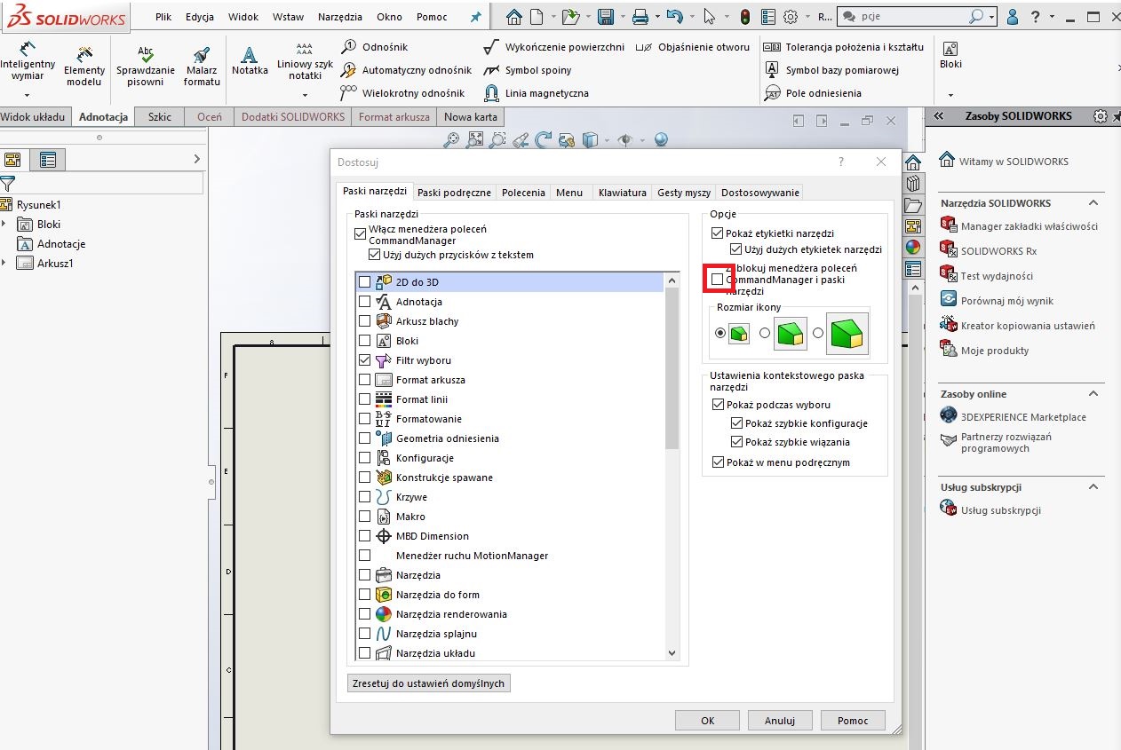Open the Wstaw menu
The width and height of the screenshot is (1121, 750).
(288, 17)
